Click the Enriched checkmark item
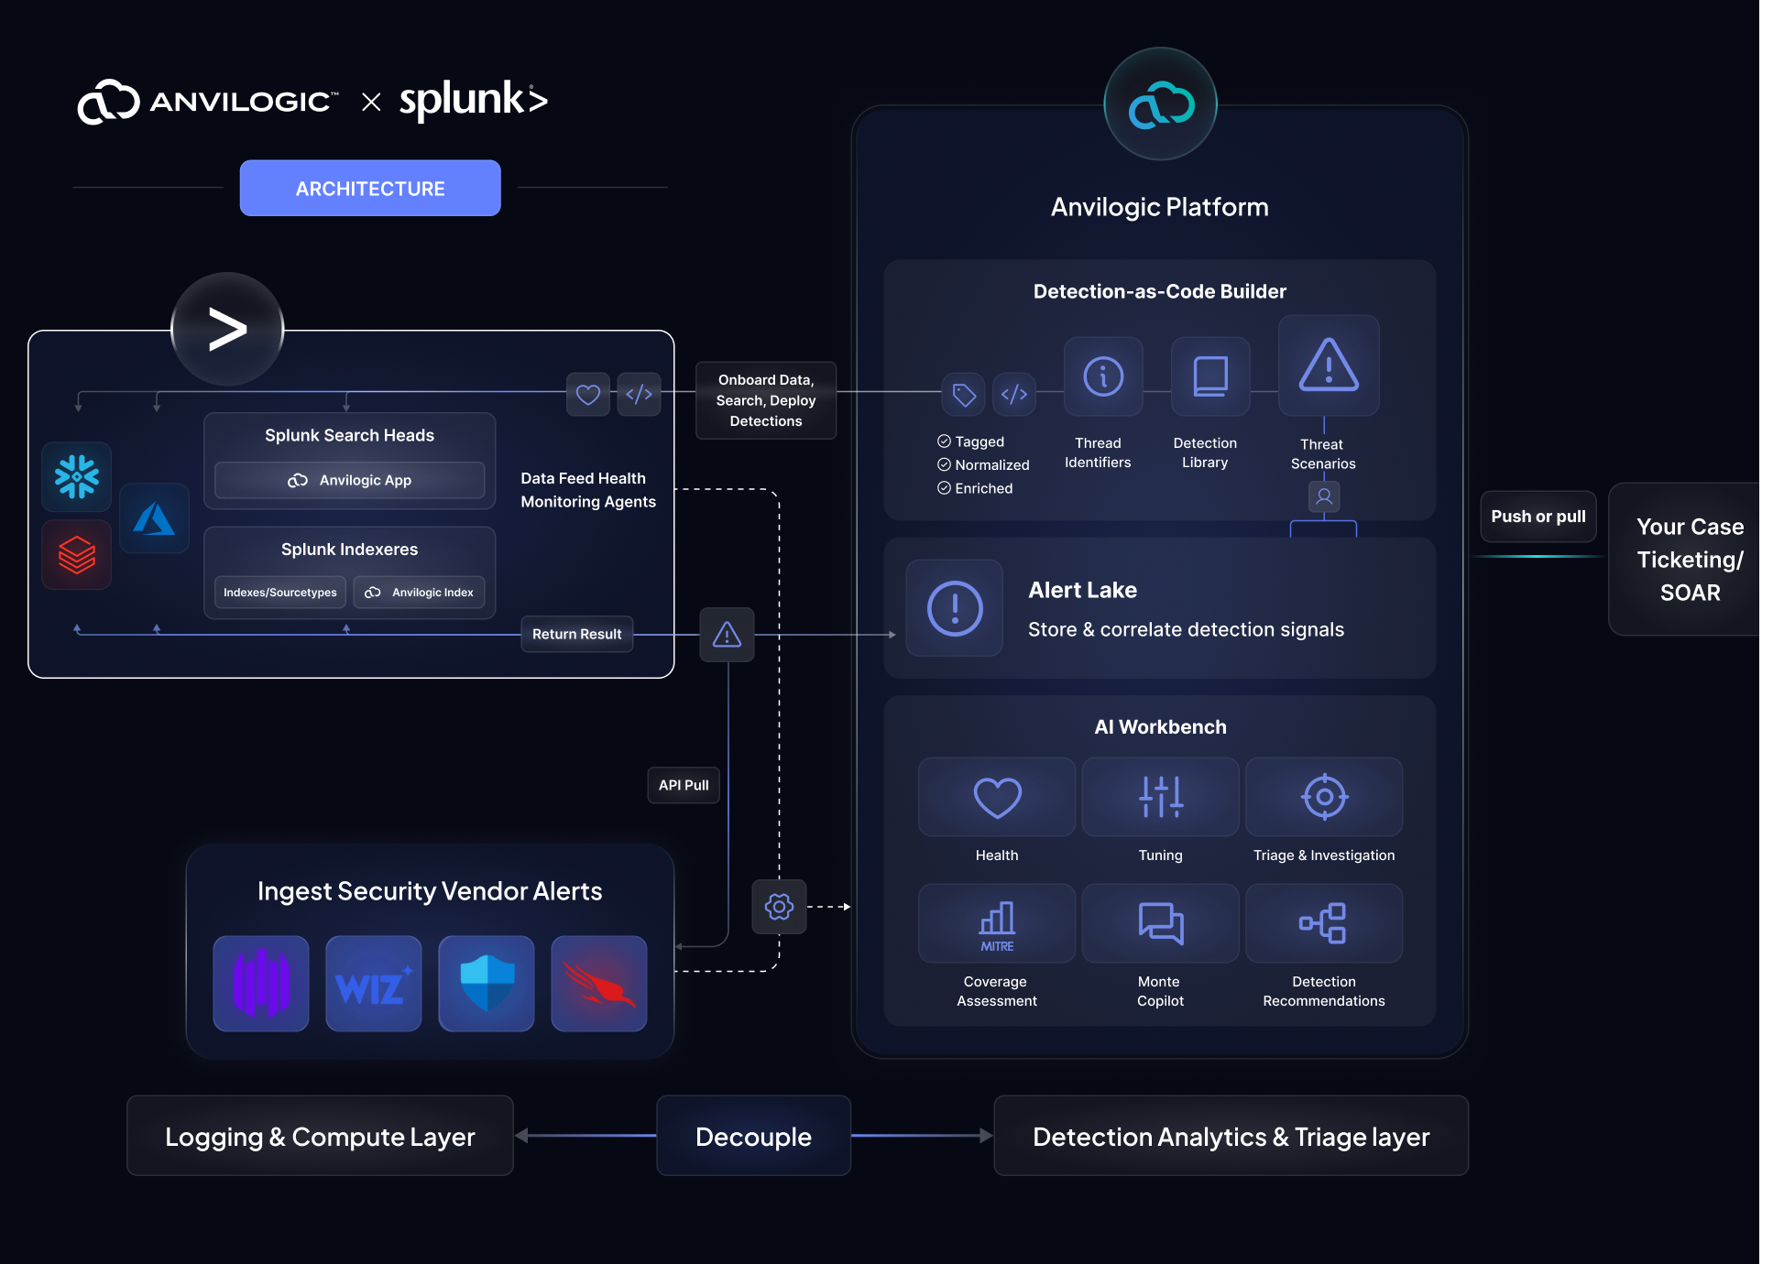This screenshot has height=1264, width=1773. pos(976,488)
